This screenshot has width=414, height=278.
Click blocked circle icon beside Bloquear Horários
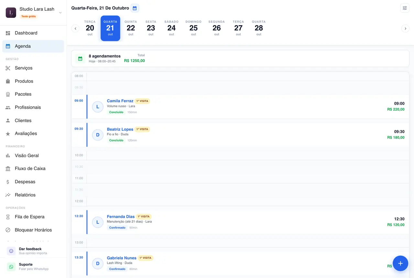(x=8, y=230)
